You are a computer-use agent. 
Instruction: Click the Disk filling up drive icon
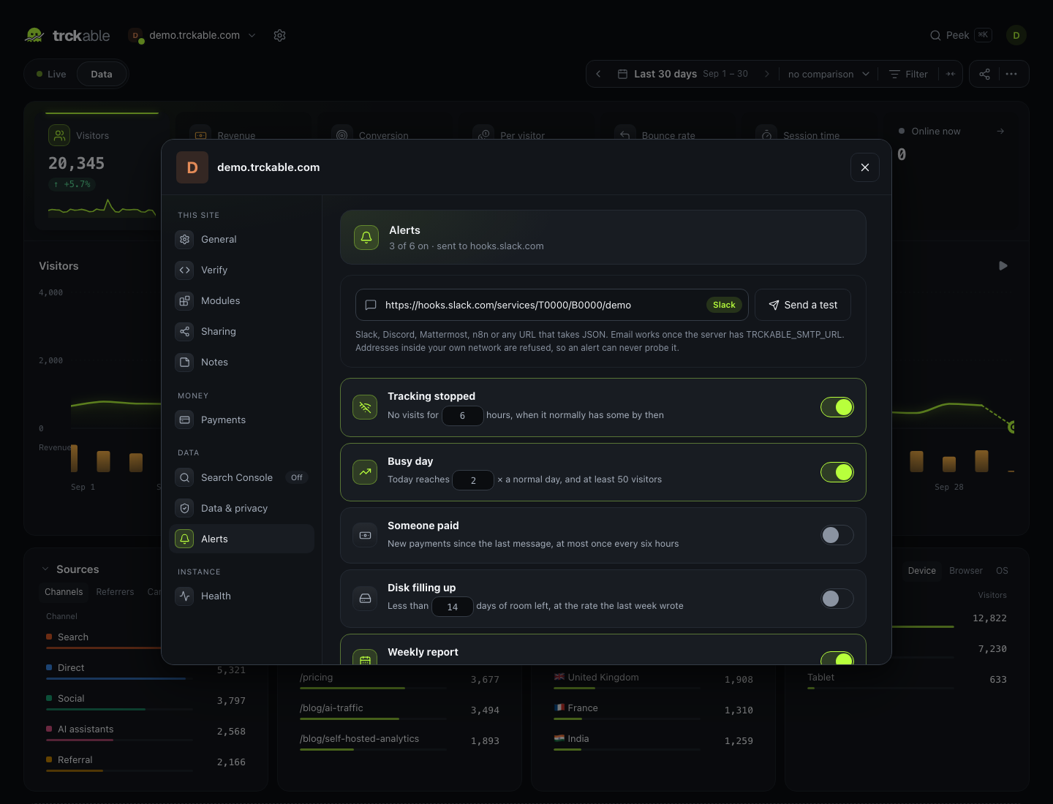pyautogui.click(x=365, y=599)
